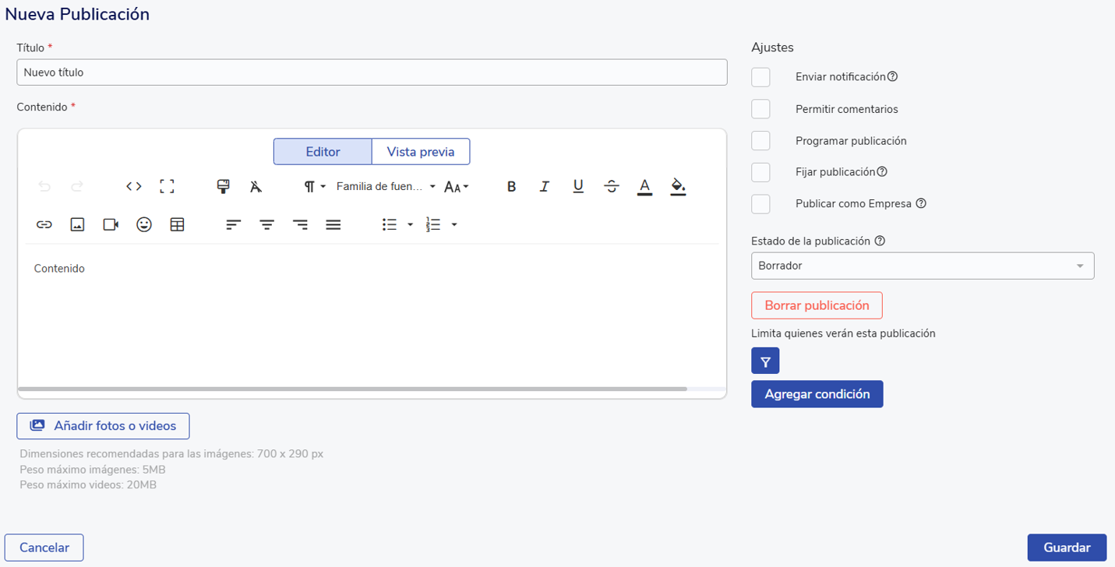Open the text color picker
Viewport: 1115px width, 567px height.
[644, 186]
